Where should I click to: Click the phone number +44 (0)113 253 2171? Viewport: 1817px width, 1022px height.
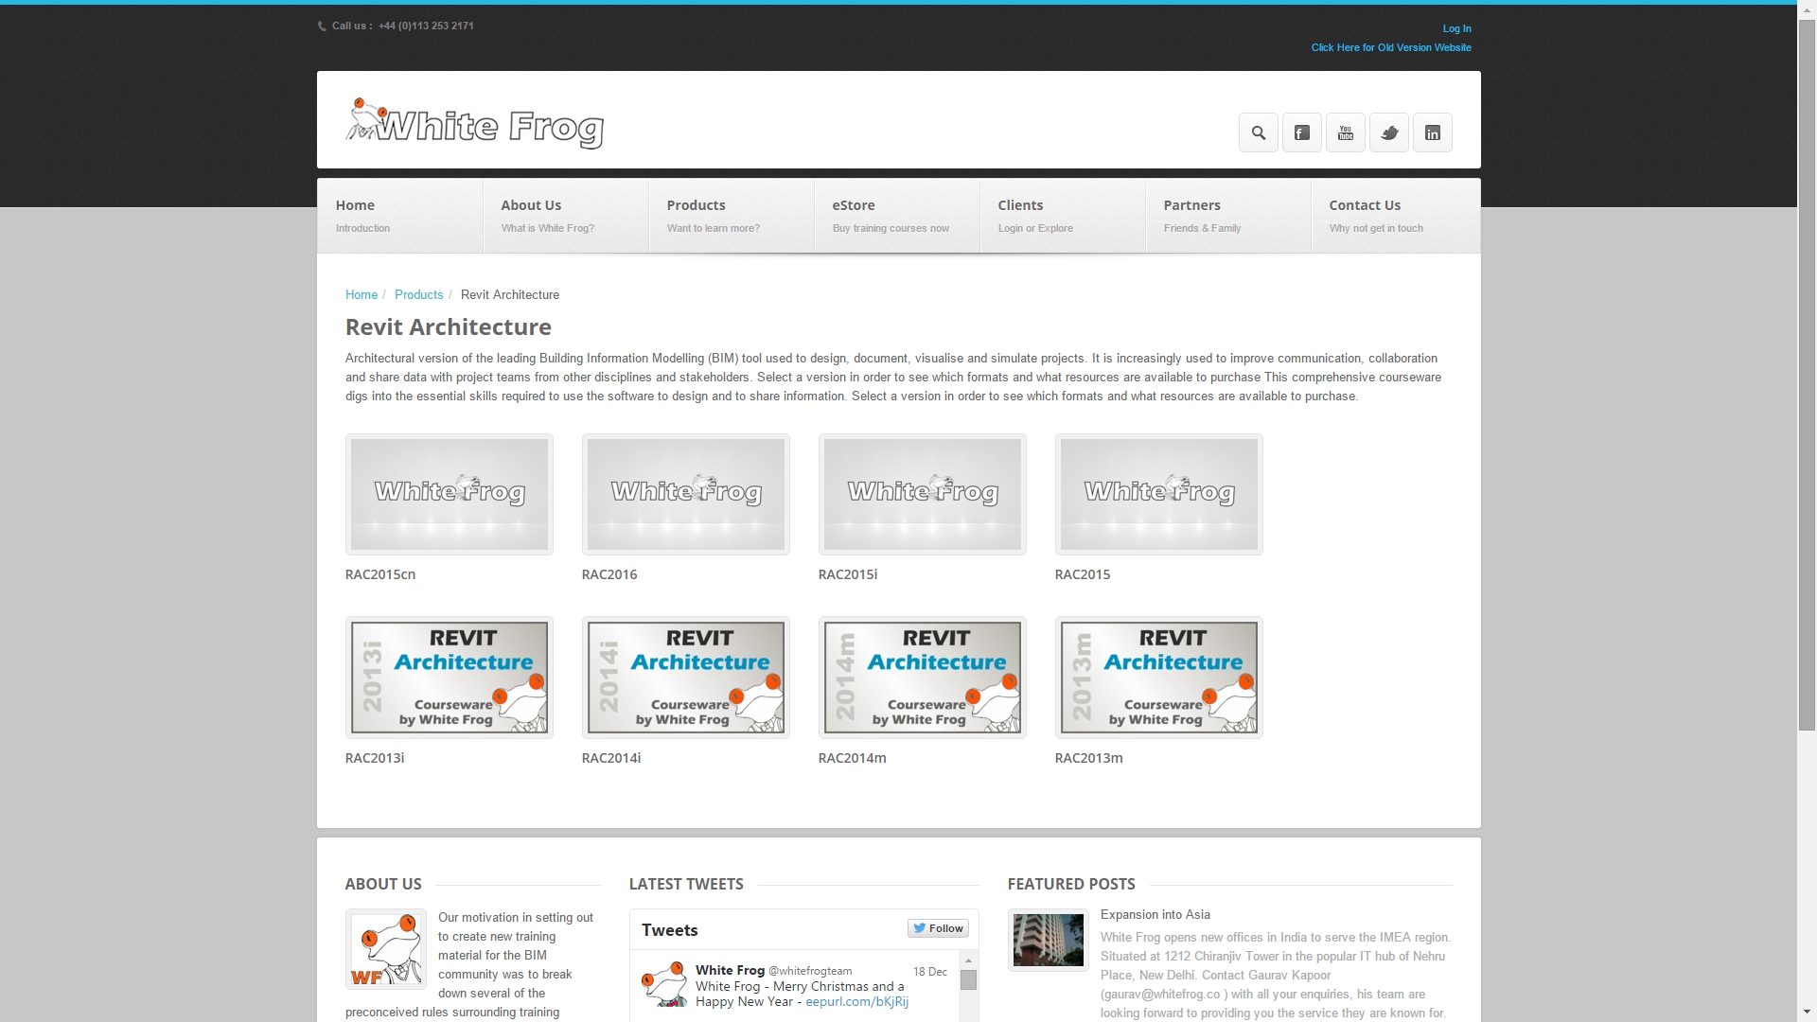tap(426, 26)
